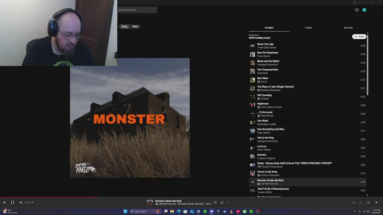Collapse the player page with down arrow

[x=376, y=202]
